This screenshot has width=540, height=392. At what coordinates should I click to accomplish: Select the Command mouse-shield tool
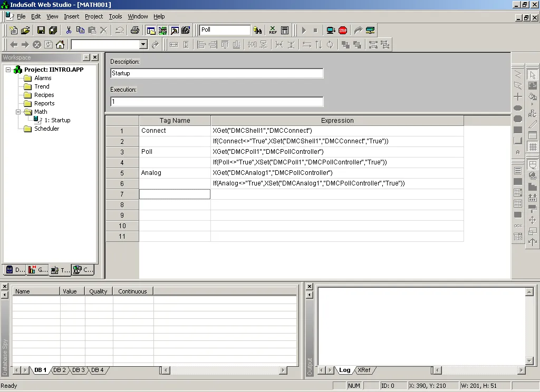533,165
